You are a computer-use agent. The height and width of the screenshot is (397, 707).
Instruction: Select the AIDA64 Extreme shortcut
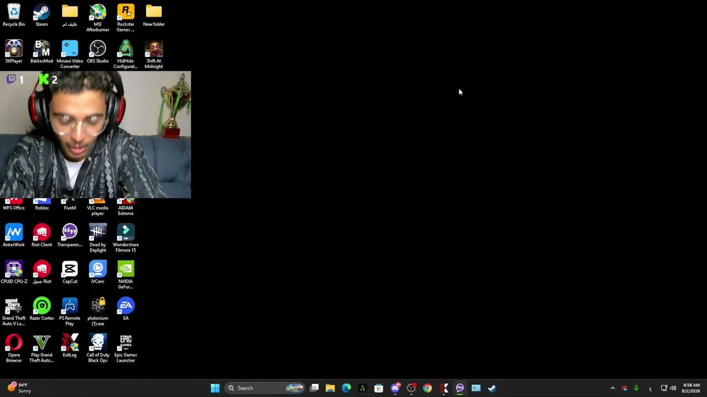click(125, 207)
